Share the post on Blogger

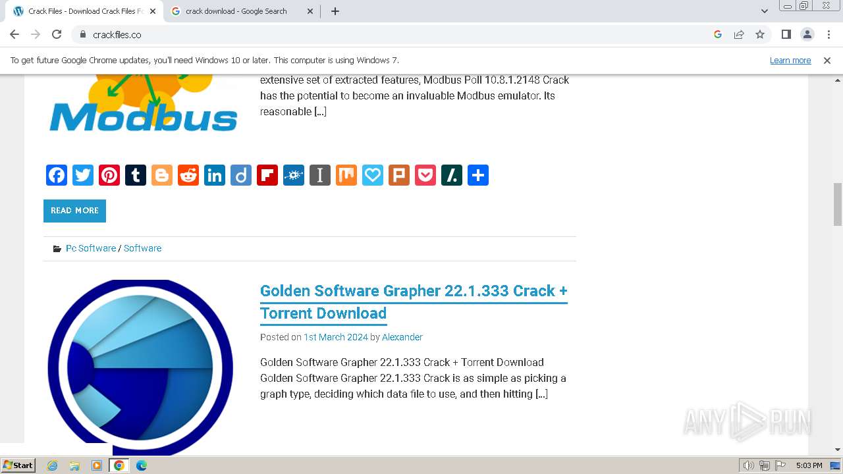point(162,175)
